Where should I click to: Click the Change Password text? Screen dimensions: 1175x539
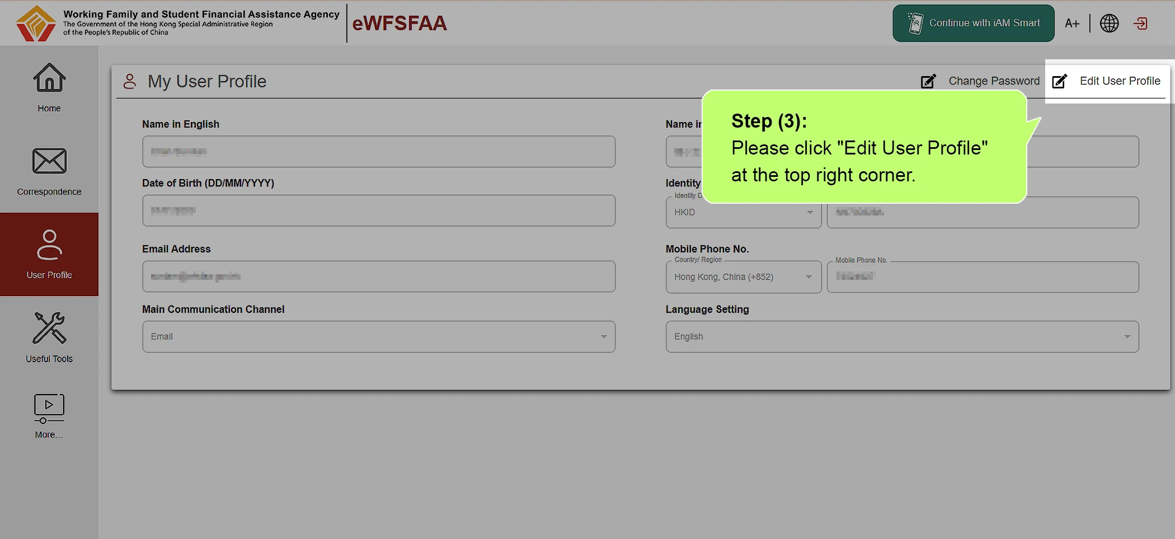[x=994, y=81]
